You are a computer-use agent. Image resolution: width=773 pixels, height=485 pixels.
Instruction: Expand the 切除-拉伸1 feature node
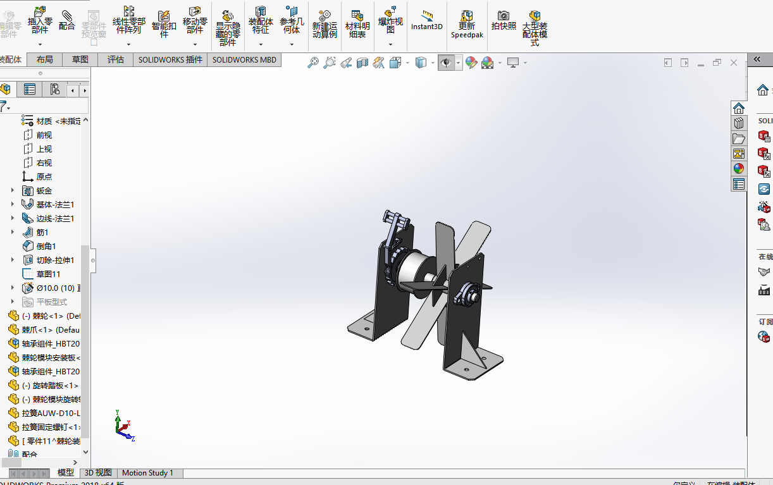click(12, 260)
